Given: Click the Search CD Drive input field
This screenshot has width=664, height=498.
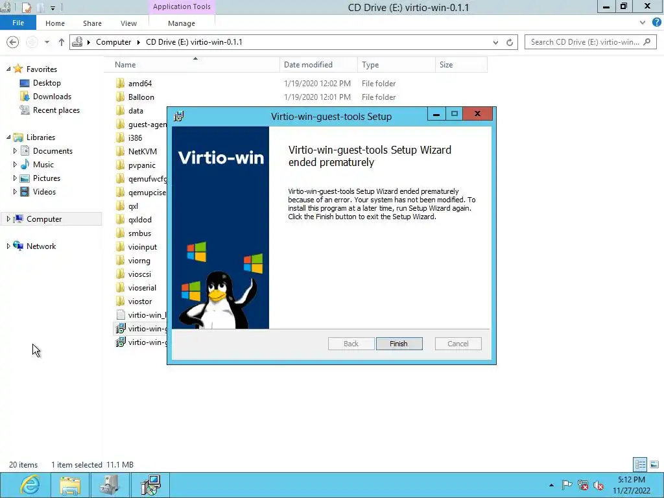Looking at the screenshot, I should (590, 42).
